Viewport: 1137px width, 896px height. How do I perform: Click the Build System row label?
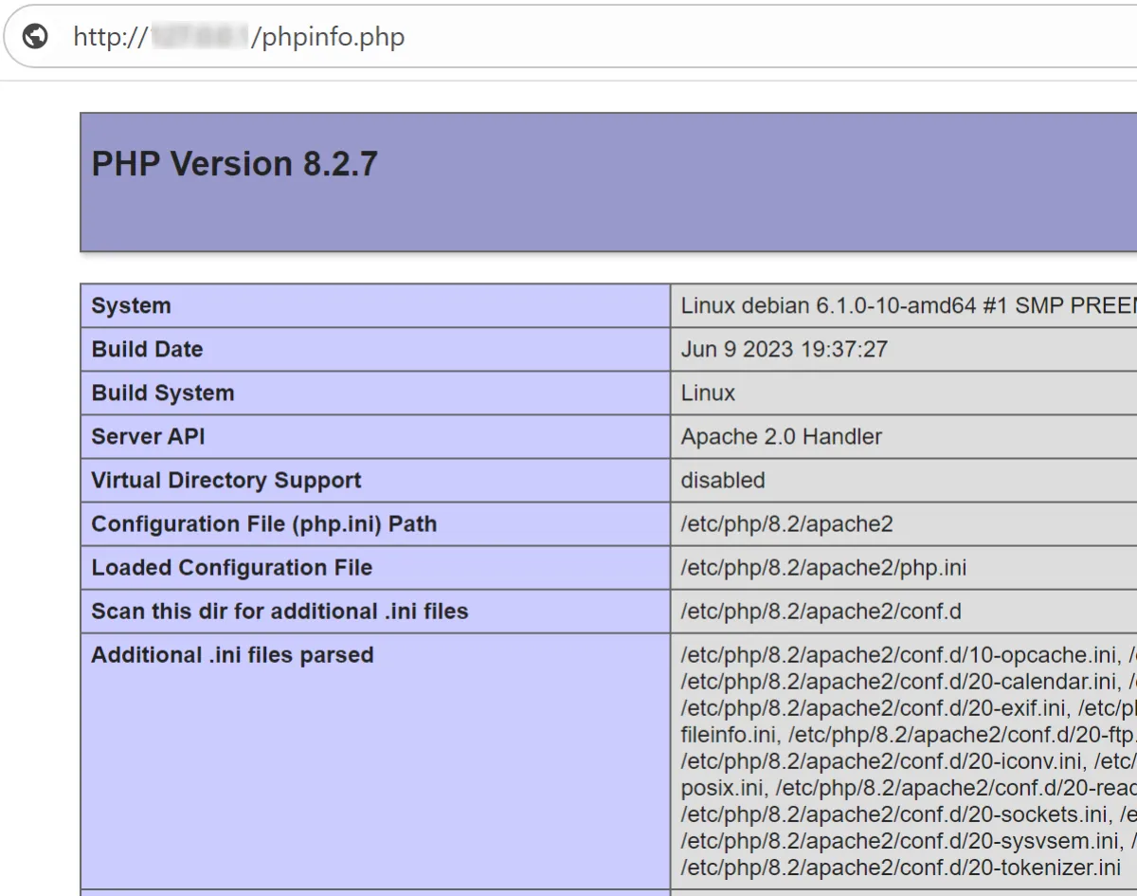[x=162, y=393]
